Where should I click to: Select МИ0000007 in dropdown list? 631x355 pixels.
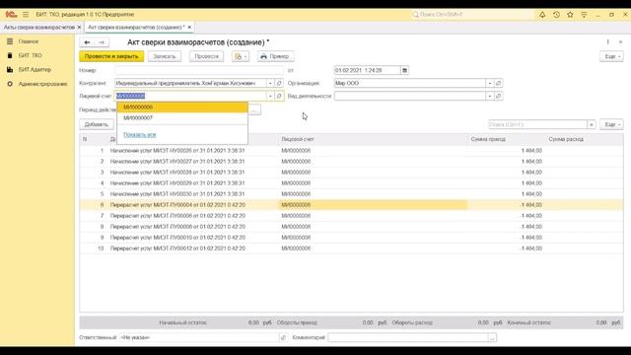coord(182,118)
